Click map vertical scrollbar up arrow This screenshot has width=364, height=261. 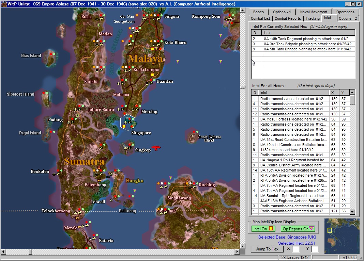point(243,10)
